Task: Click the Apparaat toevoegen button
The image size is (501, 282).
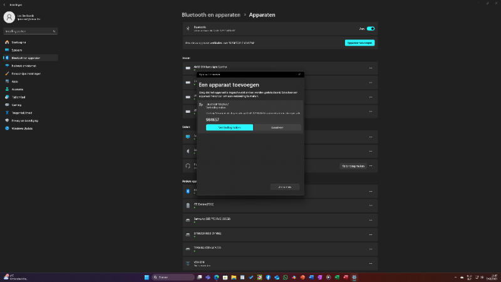Action: coord(359,43)
